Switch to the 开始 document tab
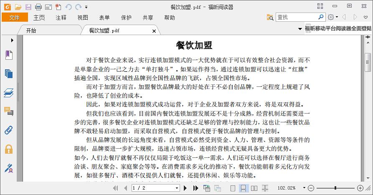This screenshot has height=195, width=373. [31, 30]
